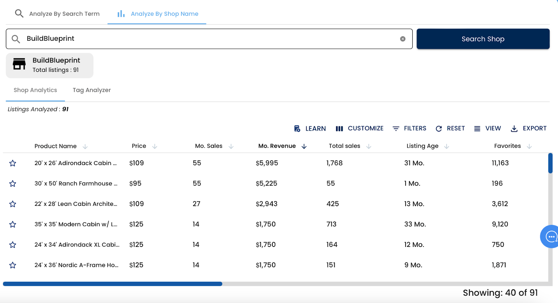
Task: Click the vertical table scrollbar thumb
Action: 550,163
